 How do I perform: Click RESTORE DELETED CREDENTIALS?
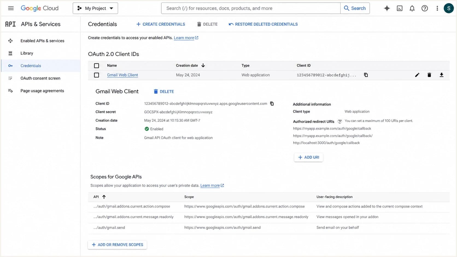coord(263,24)
